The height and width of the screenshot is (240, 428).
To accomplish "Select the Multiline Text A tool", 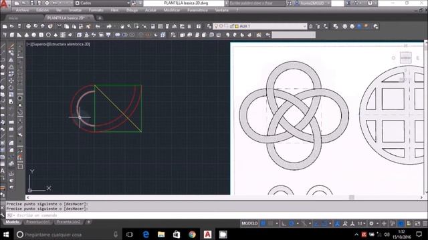I will [x=3, y=171].
